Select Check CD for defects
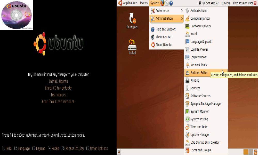Image resolution: width=258 pixels, height=155 pixels. [58, 88]
